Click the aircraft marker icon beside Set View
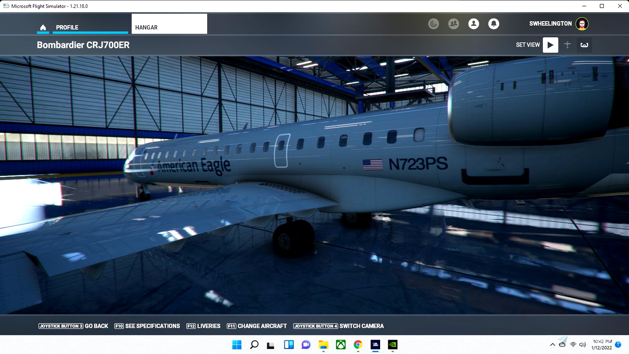 (567, 45)
